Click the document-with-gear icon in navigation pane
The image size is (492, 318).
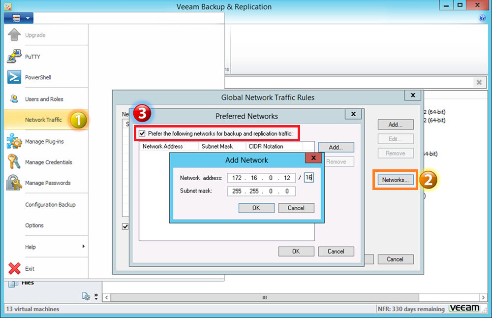click(86, 296)
